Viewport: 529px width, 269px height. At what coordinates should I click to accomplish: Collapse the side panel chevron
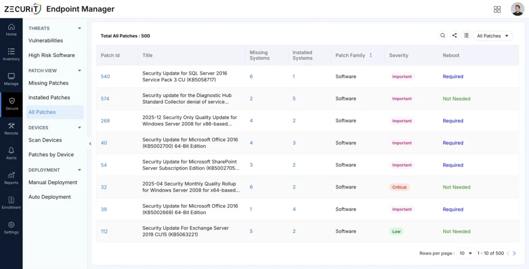90,144
